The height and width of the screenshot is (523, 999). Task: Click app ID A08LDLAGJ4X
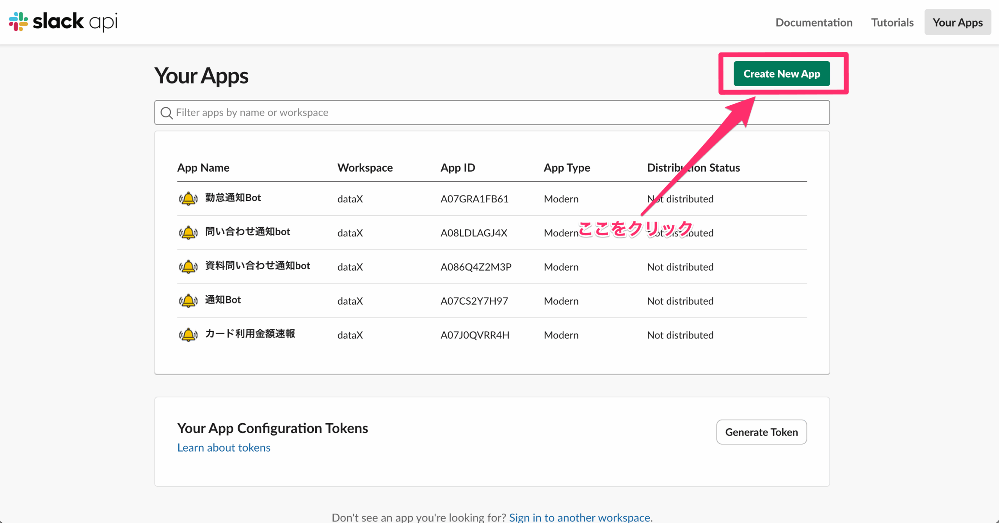474,232
